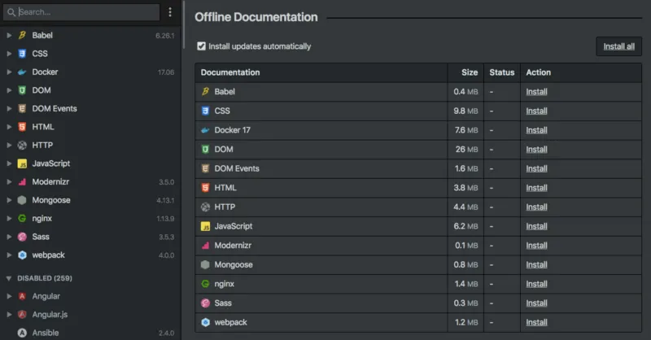Click the Install all button

[x=618, y=46]
